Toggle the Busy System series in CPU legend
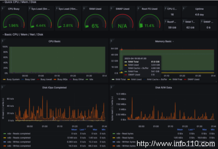 pos(11,79)
